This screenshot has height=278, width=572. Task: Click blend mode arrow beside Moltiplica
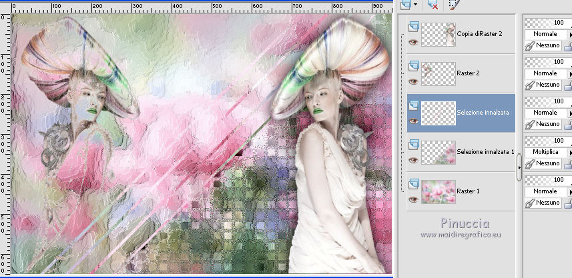(x=569, y=152)
